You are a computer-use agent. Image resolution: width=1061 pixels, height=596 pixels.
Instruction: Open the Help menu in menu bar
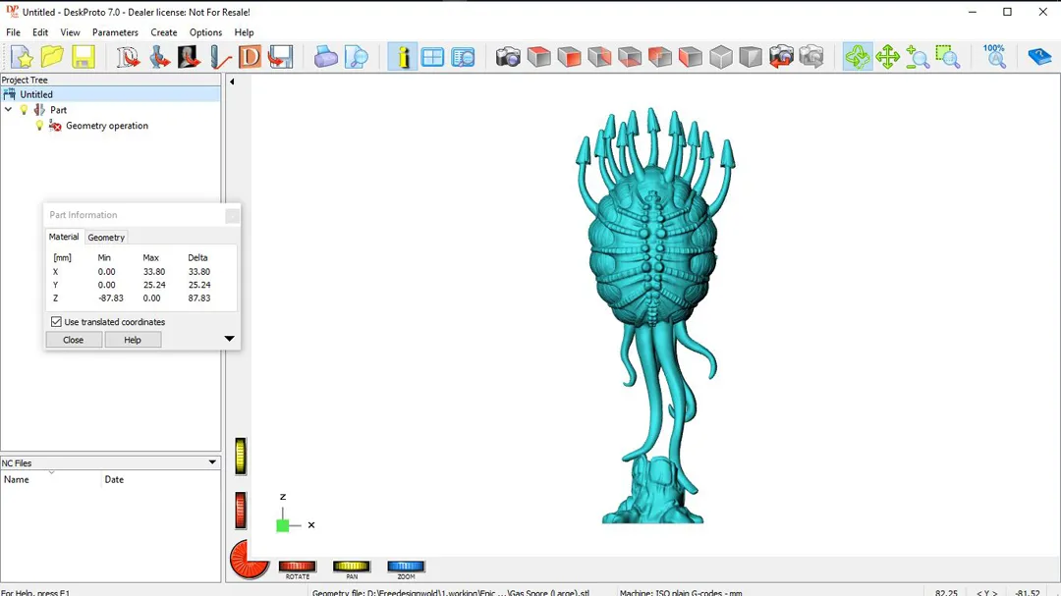[x=245, y=32]
